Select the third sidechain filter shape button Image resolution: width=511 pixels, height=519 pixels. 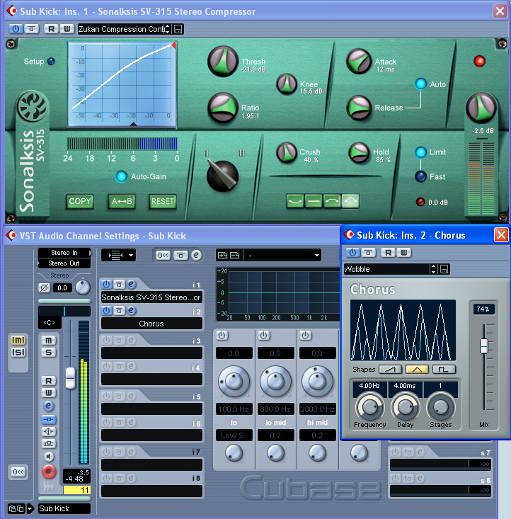(332, 201)
